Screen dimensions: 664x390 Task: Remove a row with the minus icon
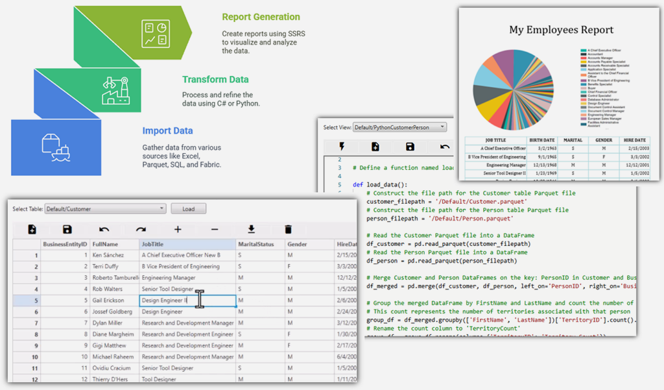pyautogui.click(x=215, y=230)
